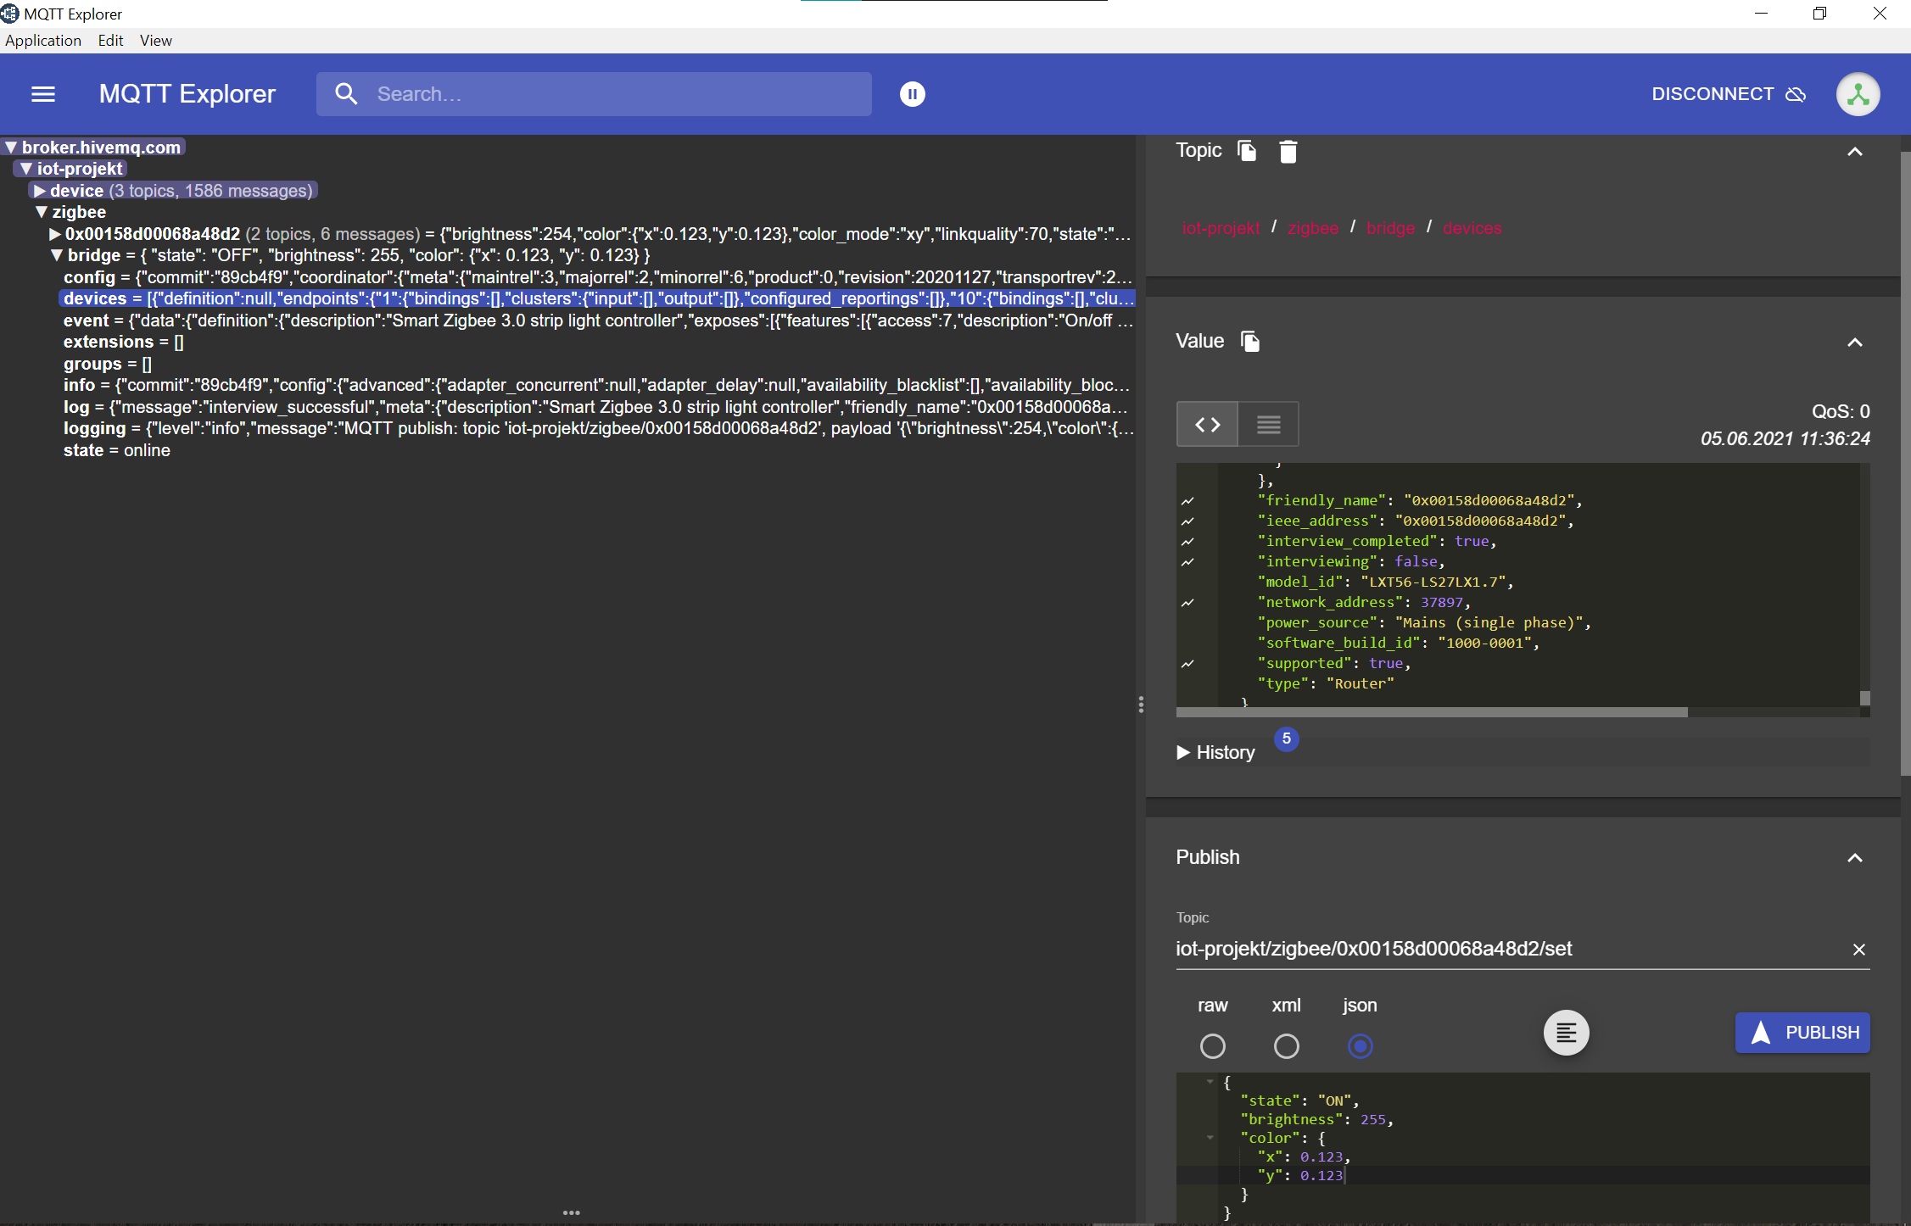Delete the topic with trash icon
The width and height of the screenshot is (1911, 1226).
[1288, 151]
